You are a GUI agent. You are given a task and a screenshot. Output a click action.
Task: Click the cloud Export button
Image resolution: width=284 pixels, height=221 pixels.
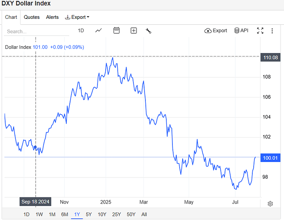tap(216, 30)
